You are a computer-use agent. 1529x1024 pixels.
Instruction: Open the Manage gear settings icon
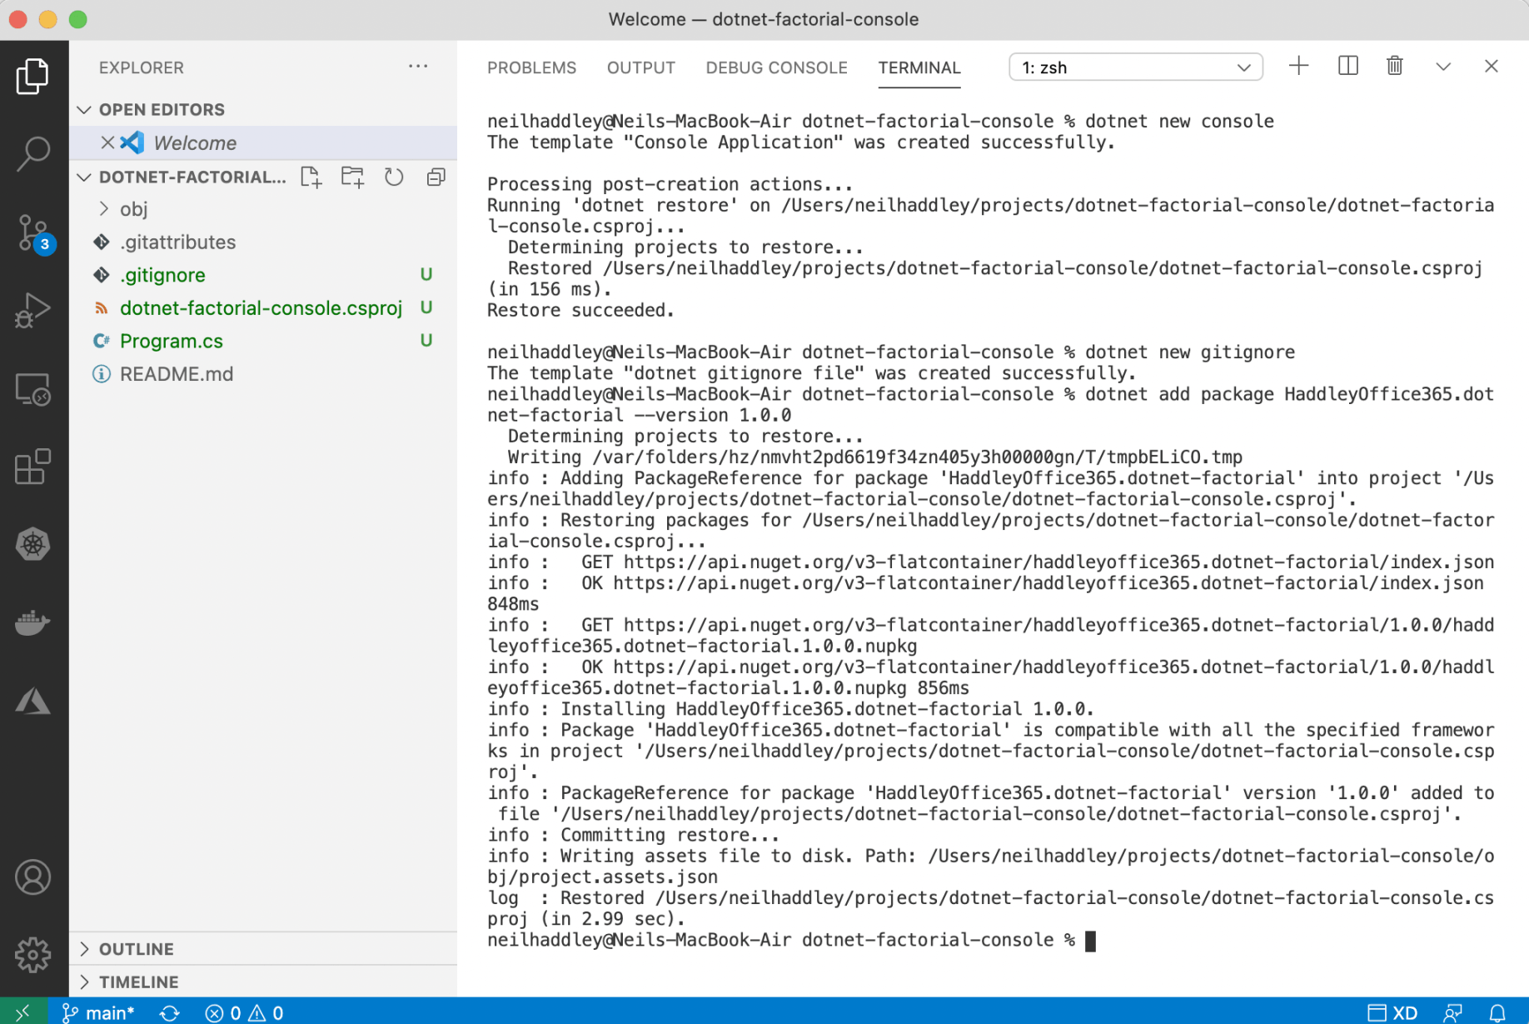pos(33,955)
